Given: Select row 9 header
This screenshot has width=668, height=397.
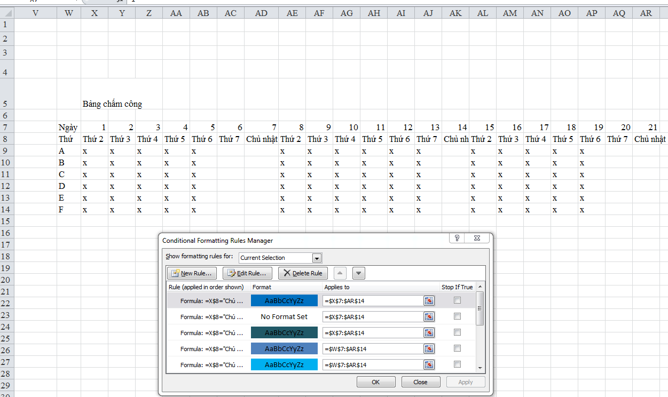Looking at the screenshot, I should coord(6,151).
